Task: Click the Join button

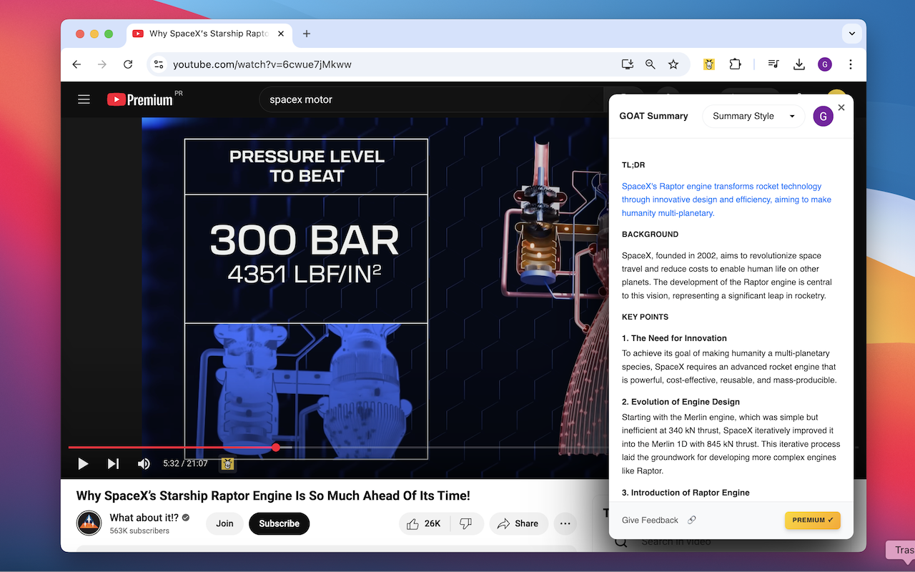Action: 224,523
